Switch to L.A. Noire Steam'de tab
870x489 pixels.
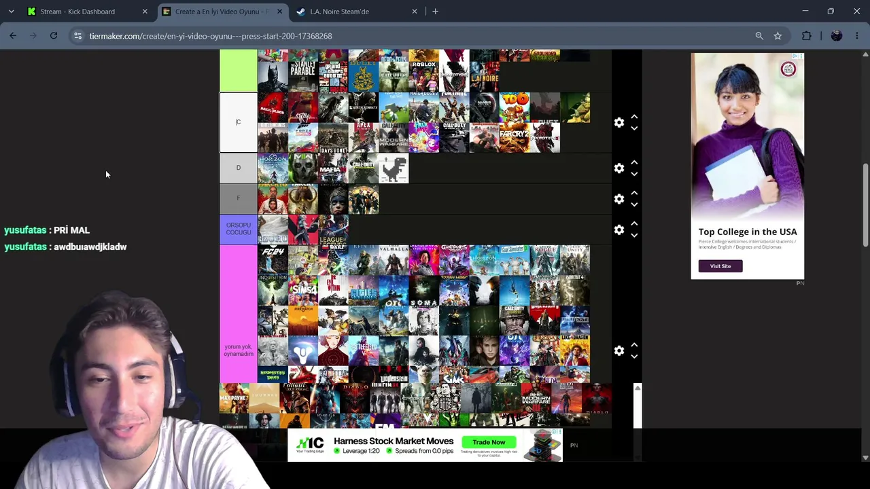pyautogui.click(x=357, y=12)
